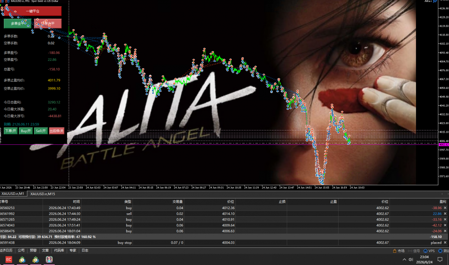Click the 22.86 profit value in orders table
This screenshot has height=265, width=449.
click(x=437, y=214)
